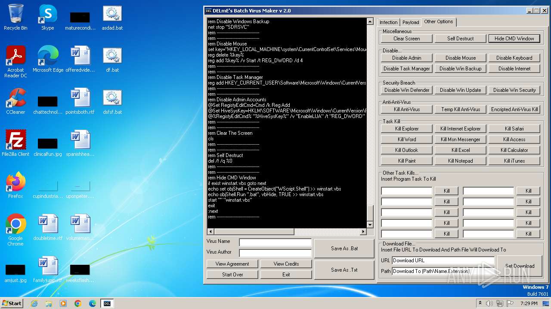
Task: Click the View Credits button
Action: tap(286, 264)
